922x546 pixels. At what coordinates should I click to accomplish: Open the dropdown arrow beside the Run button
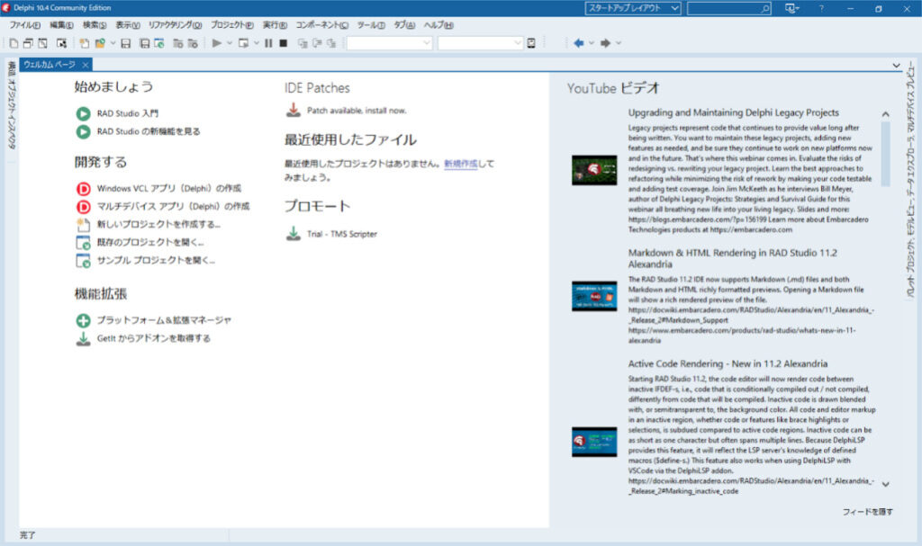[230, 43]
